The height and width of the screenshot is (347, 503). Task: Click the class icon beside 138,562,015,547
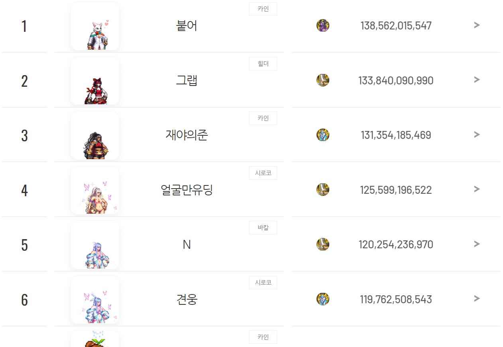pyautogui.click(x=323, y=25)
